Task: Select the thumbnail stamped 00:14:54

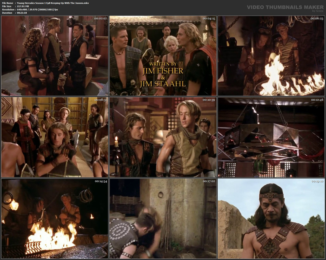Action: pos(55,219)
